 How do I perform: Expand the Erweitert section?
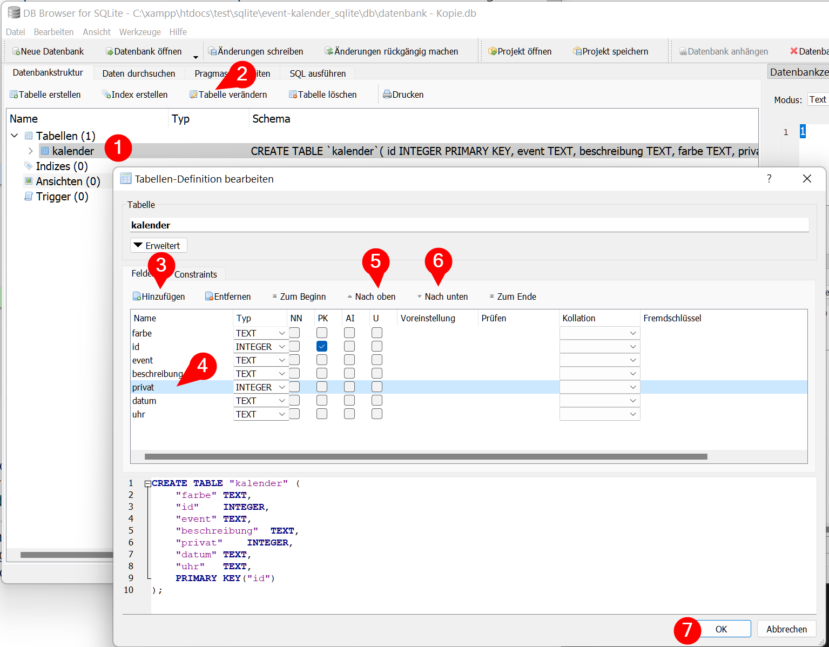(x=158, y=246)
